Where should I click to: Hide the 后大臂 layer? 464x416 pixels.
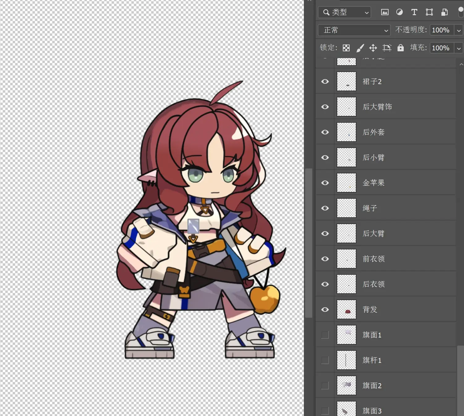click(325, 234)
